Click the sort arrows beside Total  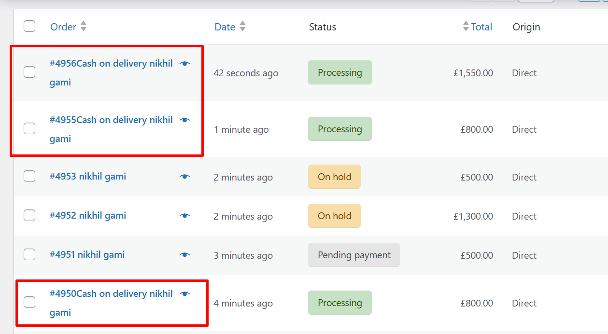point(466,27)
